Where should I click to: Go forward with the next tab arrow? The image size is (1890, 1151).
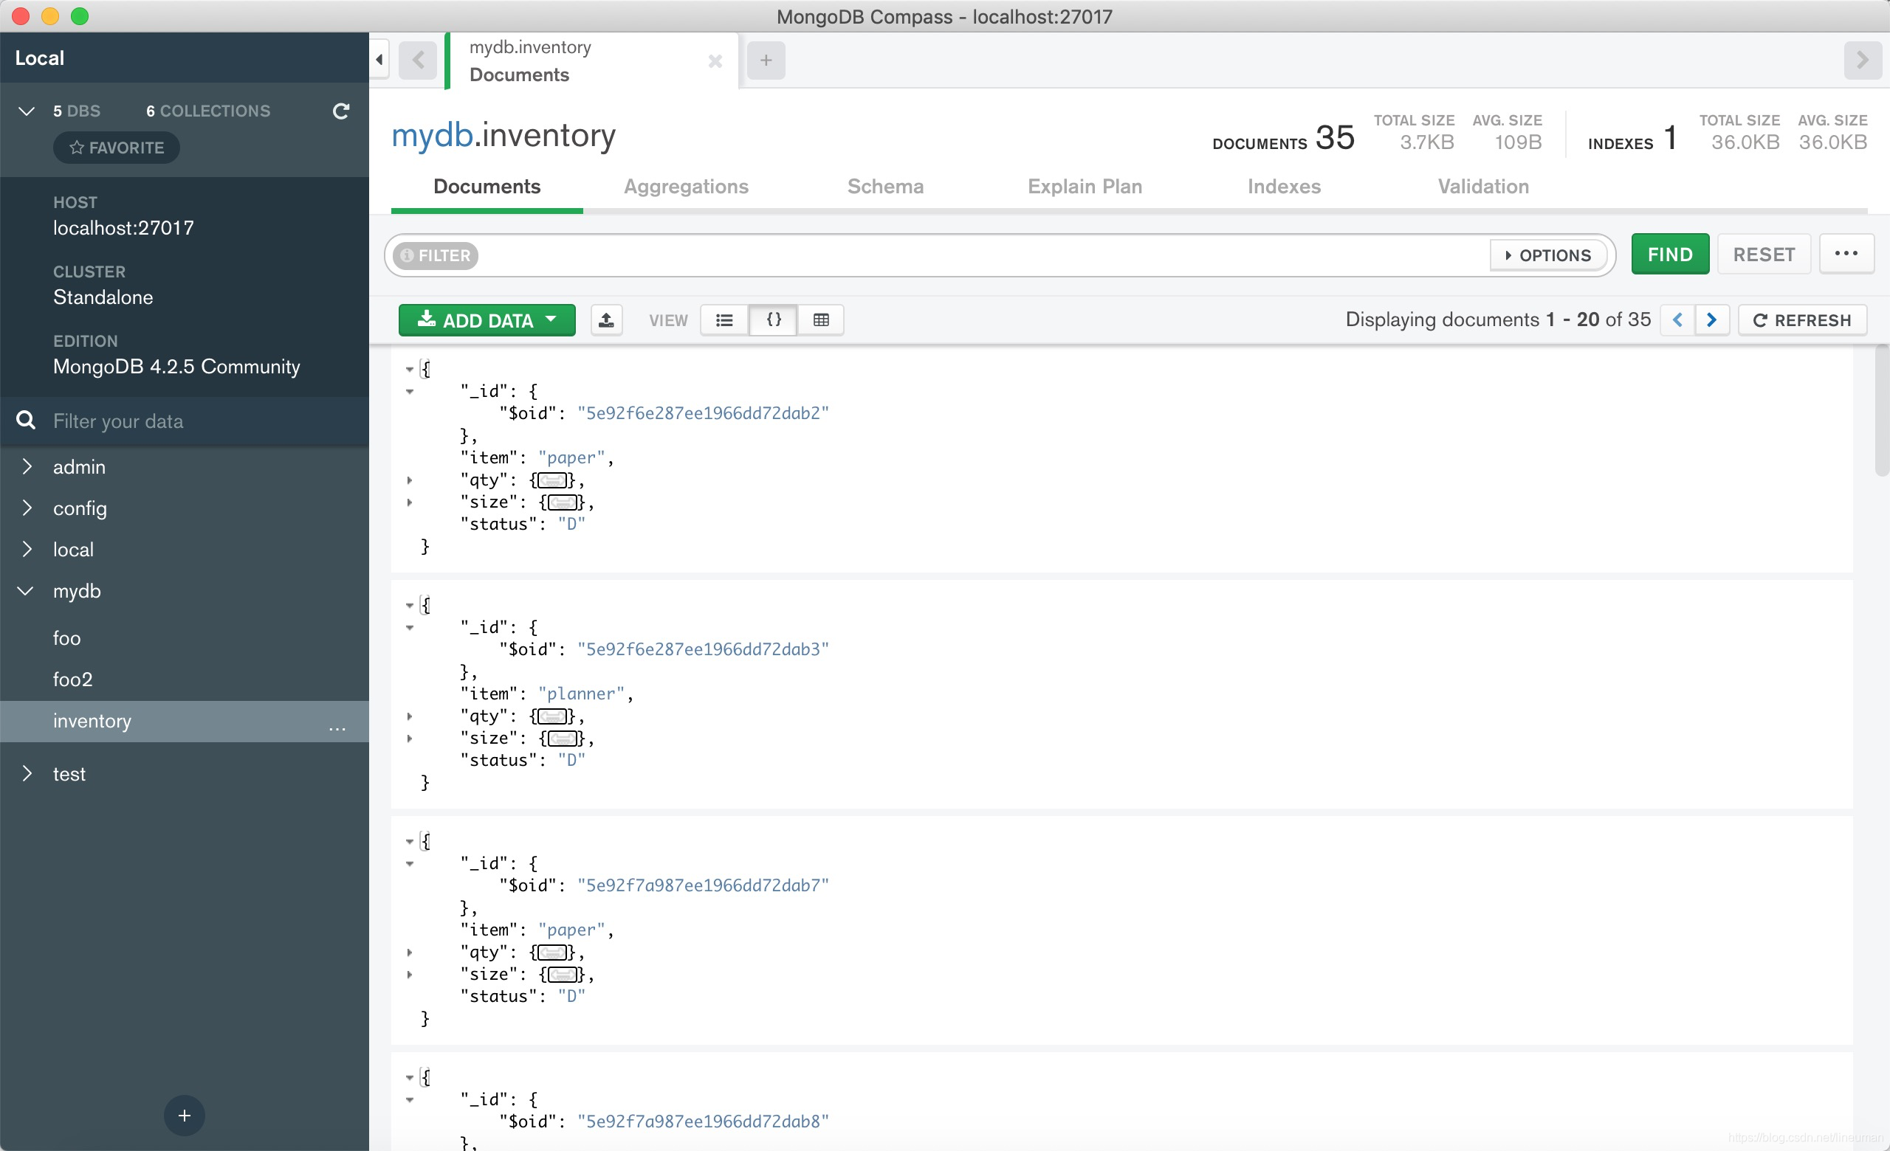point(1862,60)
